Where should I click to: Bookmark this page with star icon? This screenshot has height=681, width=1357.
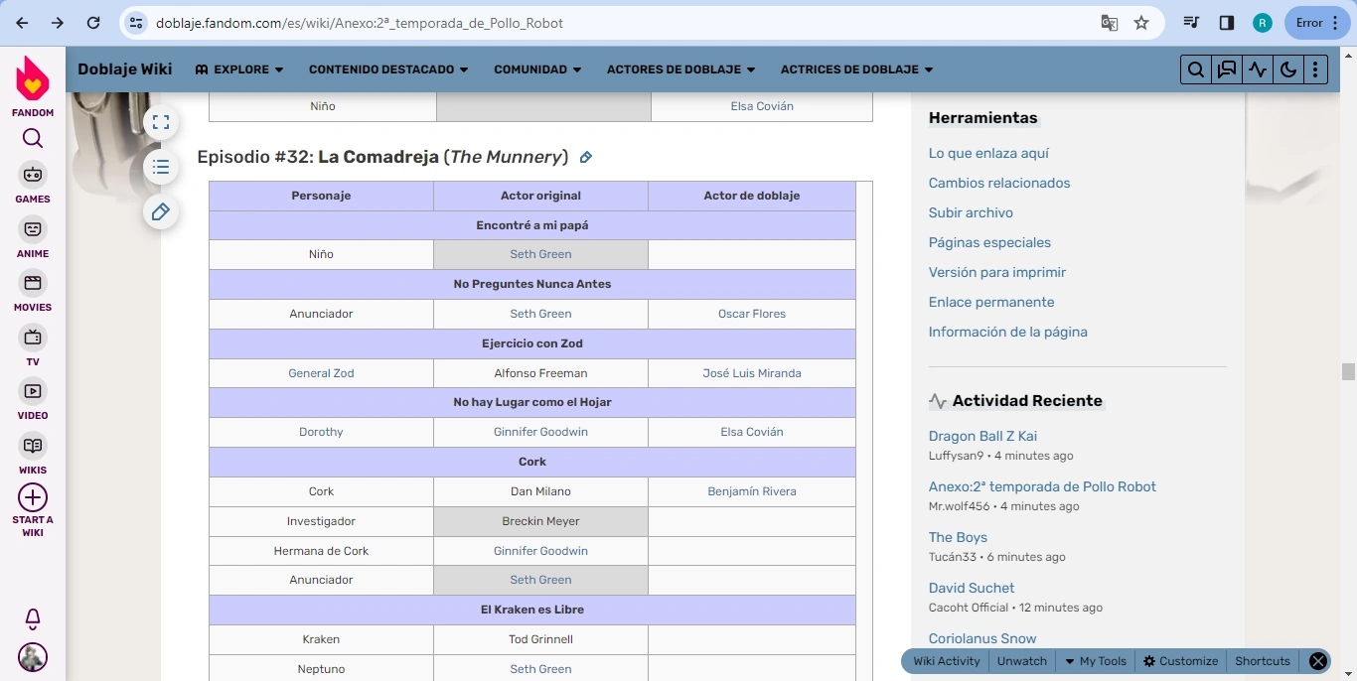coord(1141,23)
